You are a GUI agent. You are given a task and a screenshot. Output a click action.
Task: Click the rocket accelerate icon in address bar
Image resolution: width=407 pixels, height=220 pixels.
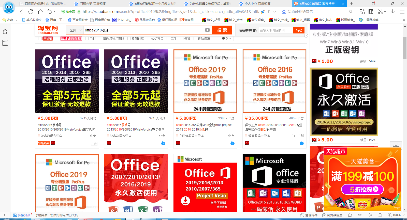coord(263,12)
